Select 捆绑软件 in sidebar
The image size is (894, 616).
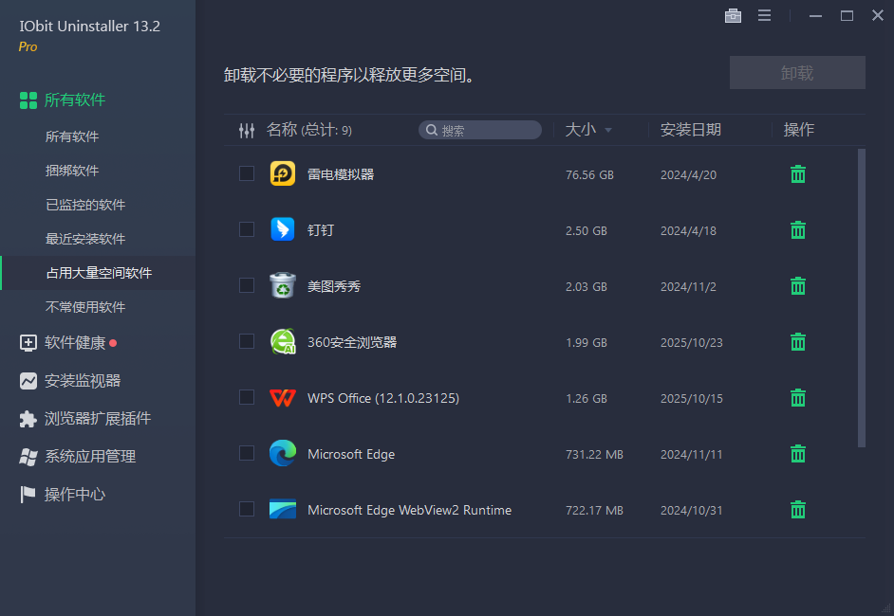click(72, 171)
